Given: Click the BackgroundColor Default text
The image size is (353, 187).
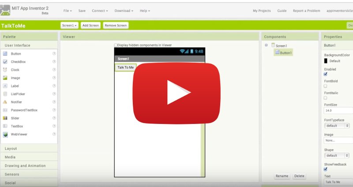Looking at the screenshot, I should [335, 61].
